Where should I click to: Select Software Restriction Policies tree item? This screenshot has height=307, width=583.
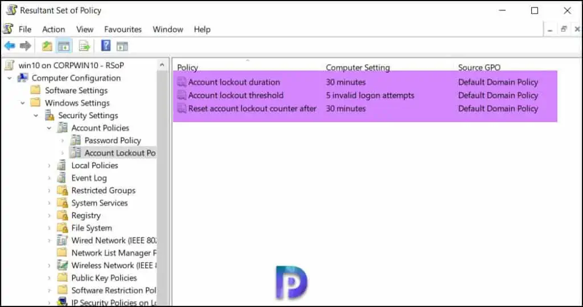pyautogui.click(x=114, y=291)
